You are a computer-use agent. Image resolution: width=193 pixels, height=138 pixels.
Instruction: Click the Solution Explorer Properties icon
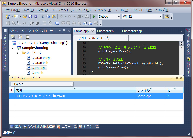(13, 37)
